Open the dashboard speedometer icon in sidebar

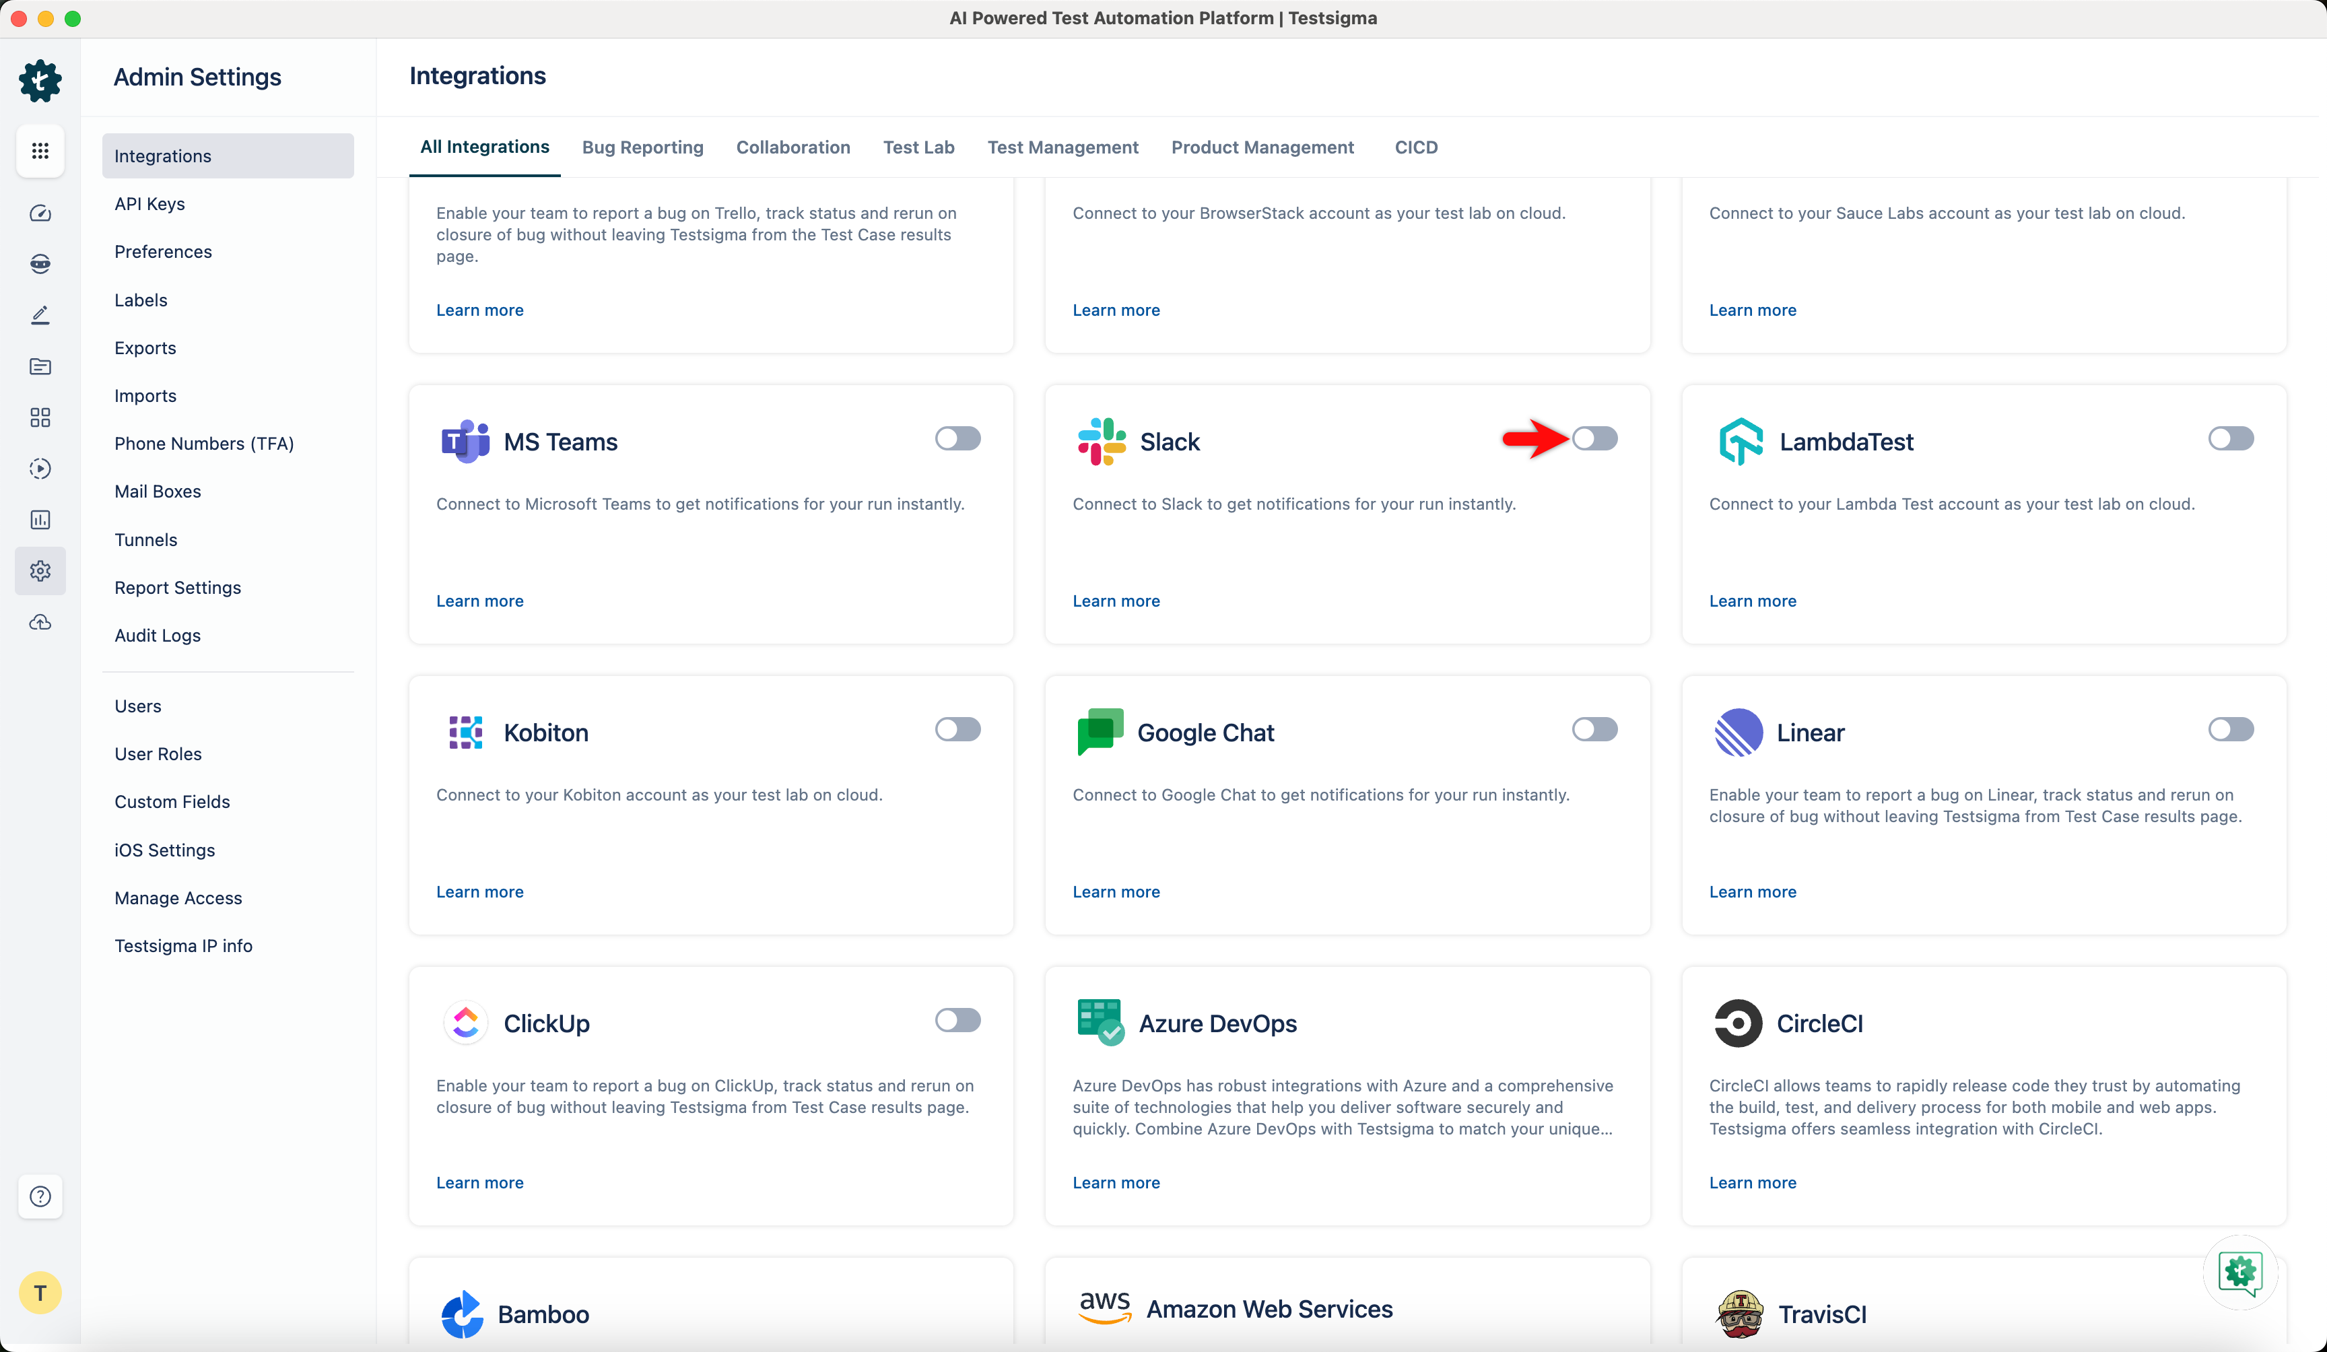(40, 212)
